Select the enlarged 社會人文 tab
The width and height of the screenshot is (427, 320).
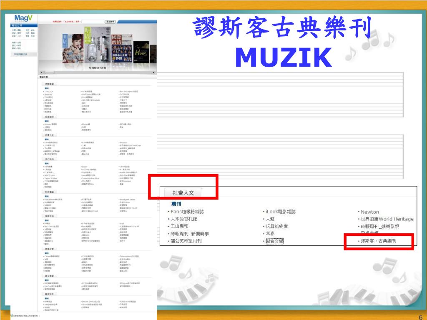point(183,192)
